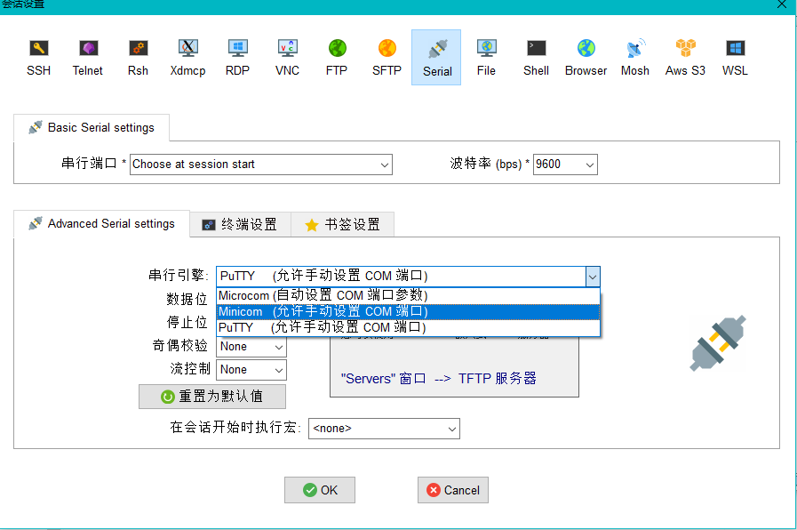Choose the Telnet session icon
Screen dimensions: 797x530
click(87, 57)
